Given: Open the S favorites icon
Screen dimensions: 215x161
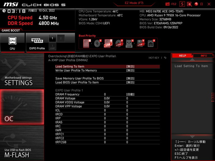Looking at the screenshot, I should 182,4.
